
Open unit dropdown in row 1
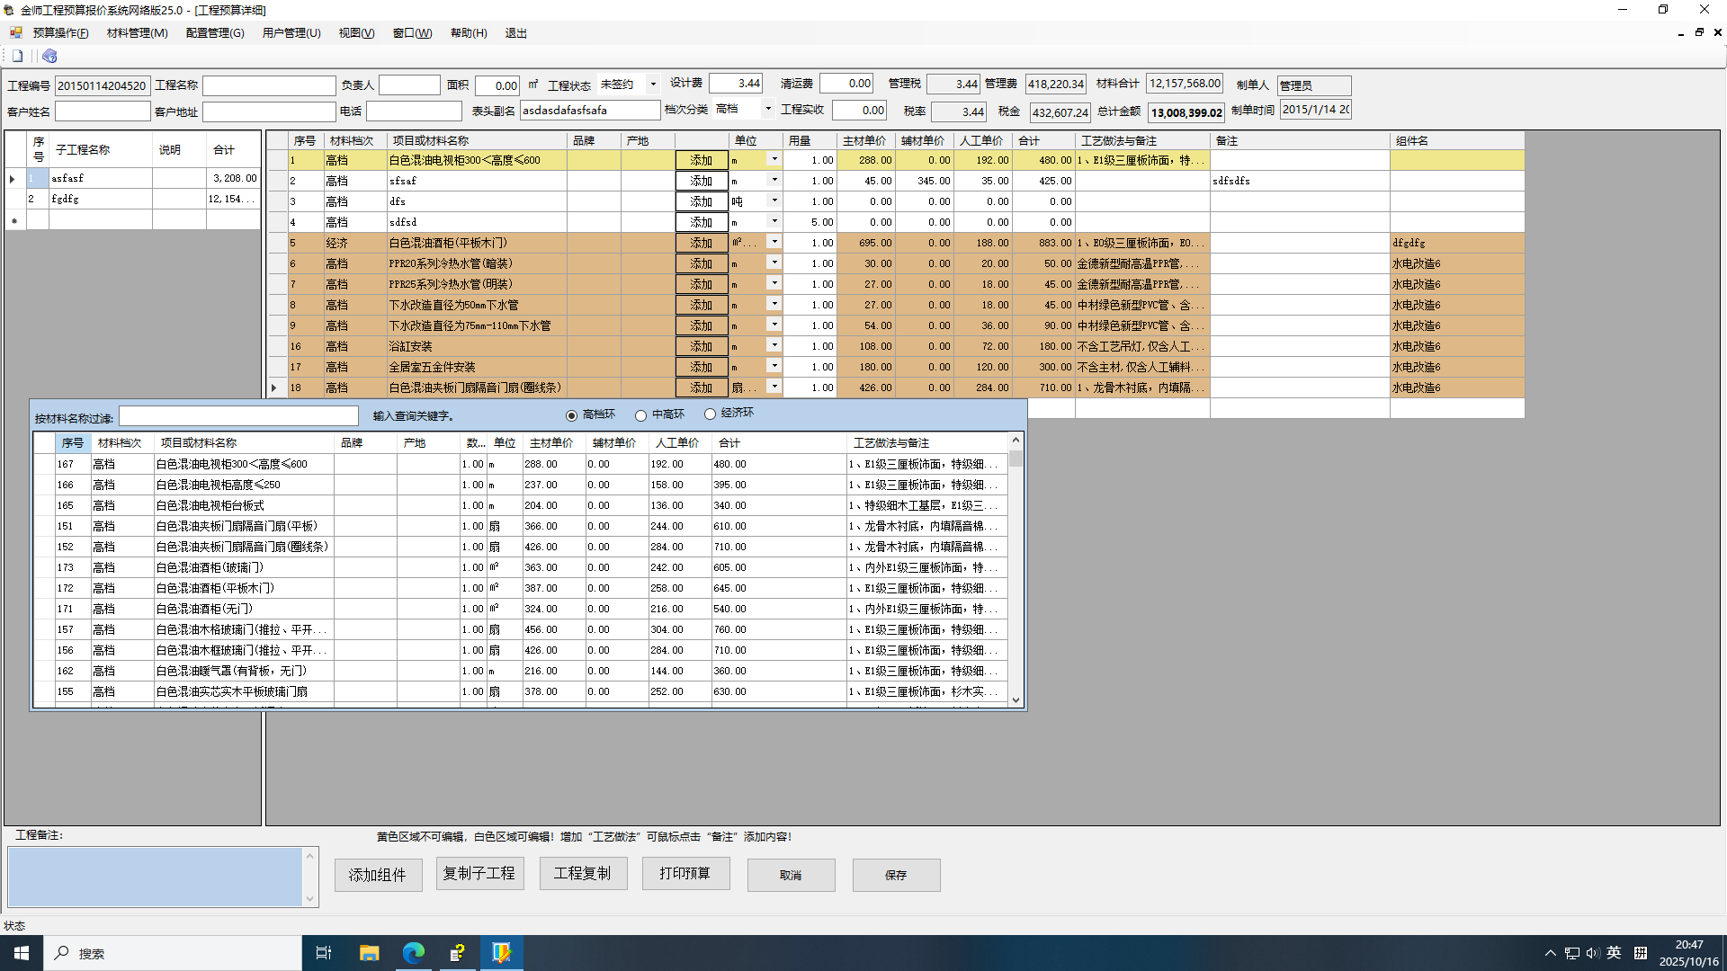point(774,159)
